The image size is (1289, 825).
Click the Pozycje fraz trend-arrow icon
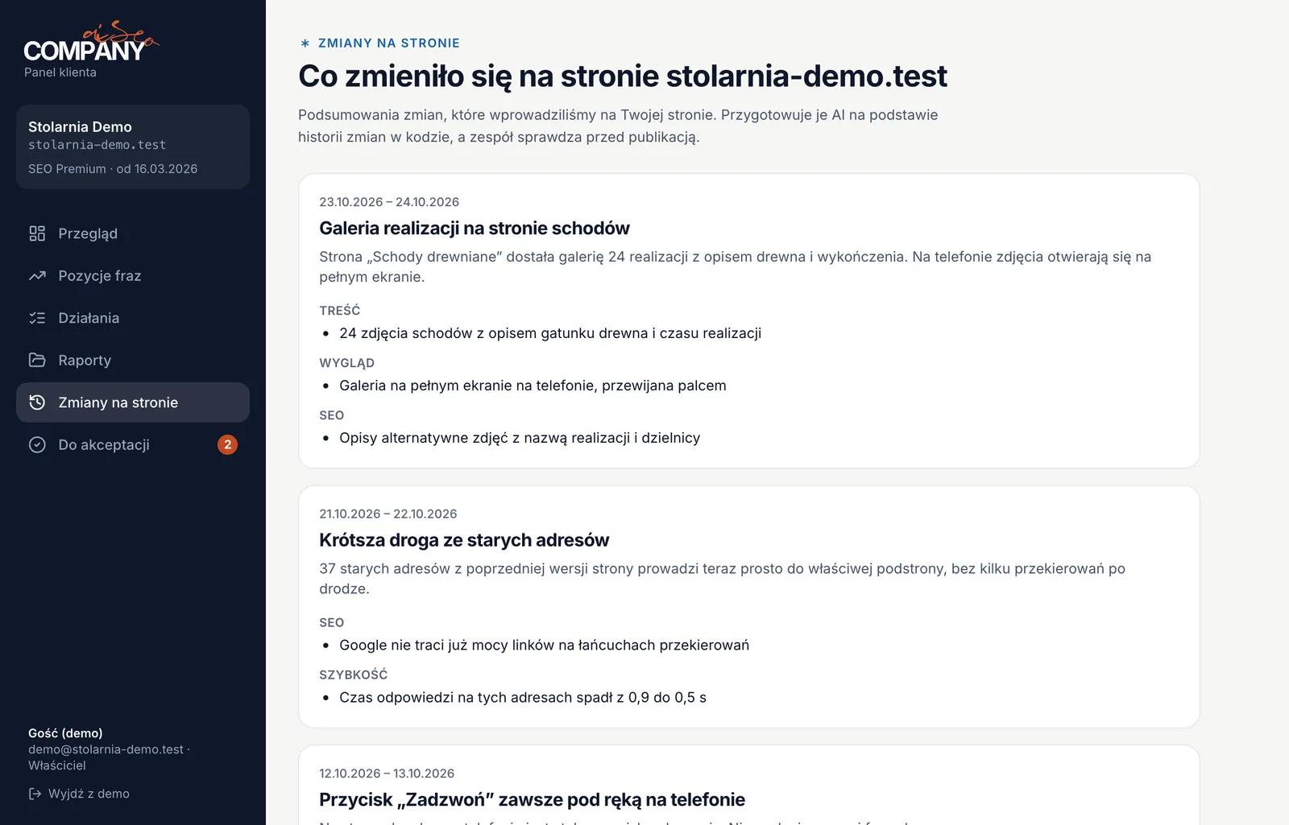coord(37,276)
